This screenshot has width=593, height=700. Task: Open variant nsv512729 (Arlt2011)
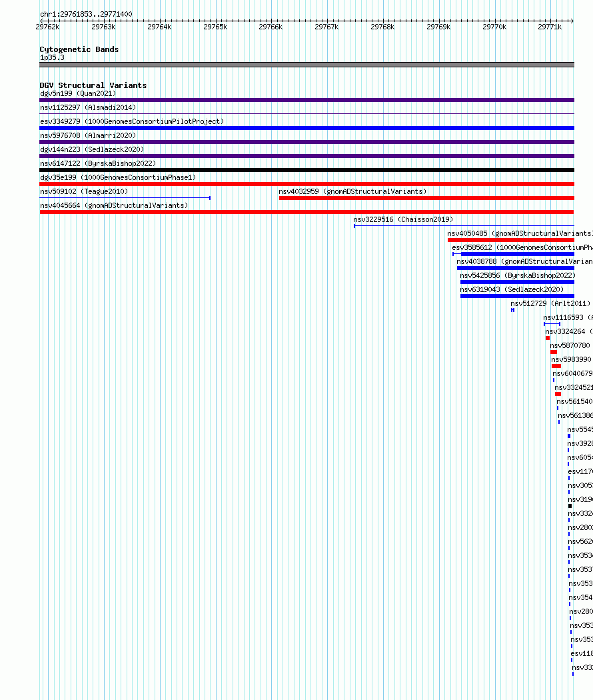pos(550,303)
